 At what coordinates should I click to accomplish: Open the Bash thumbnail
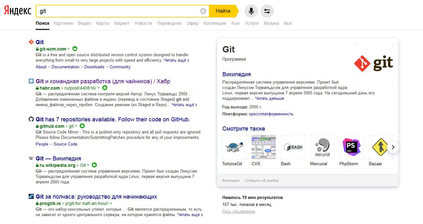(293, 147)
